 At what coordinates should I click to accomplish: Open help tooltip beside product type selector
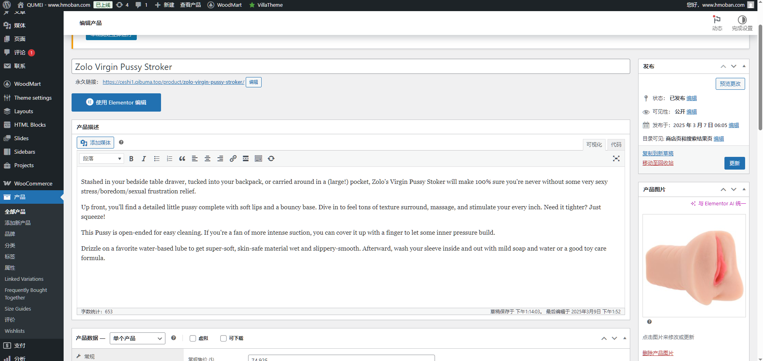tap(173, 338)
